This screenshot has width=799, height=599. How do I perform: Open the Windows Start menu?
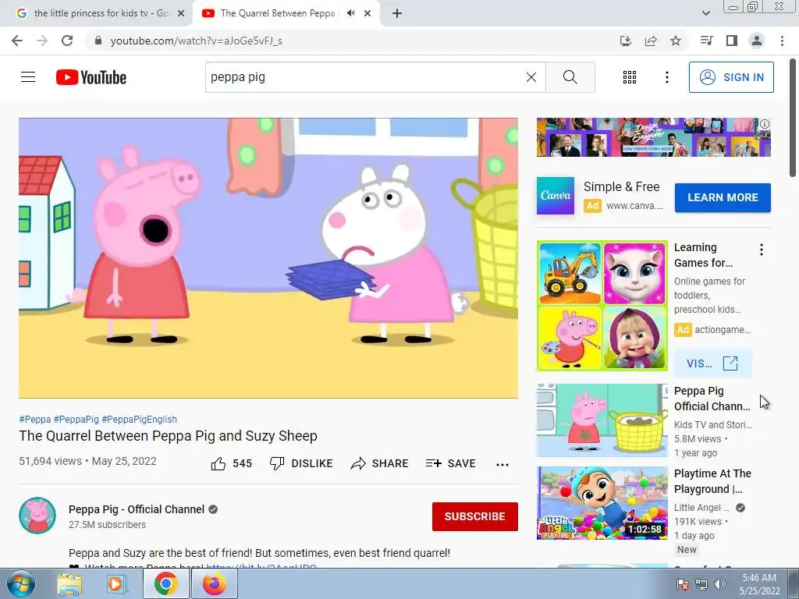tap(20, 583)
